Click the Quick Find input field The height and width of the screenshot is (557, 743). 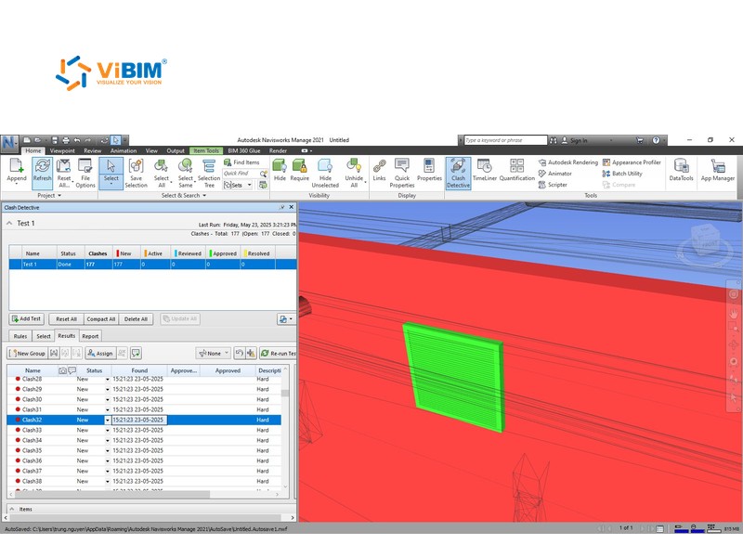(241, 174)
